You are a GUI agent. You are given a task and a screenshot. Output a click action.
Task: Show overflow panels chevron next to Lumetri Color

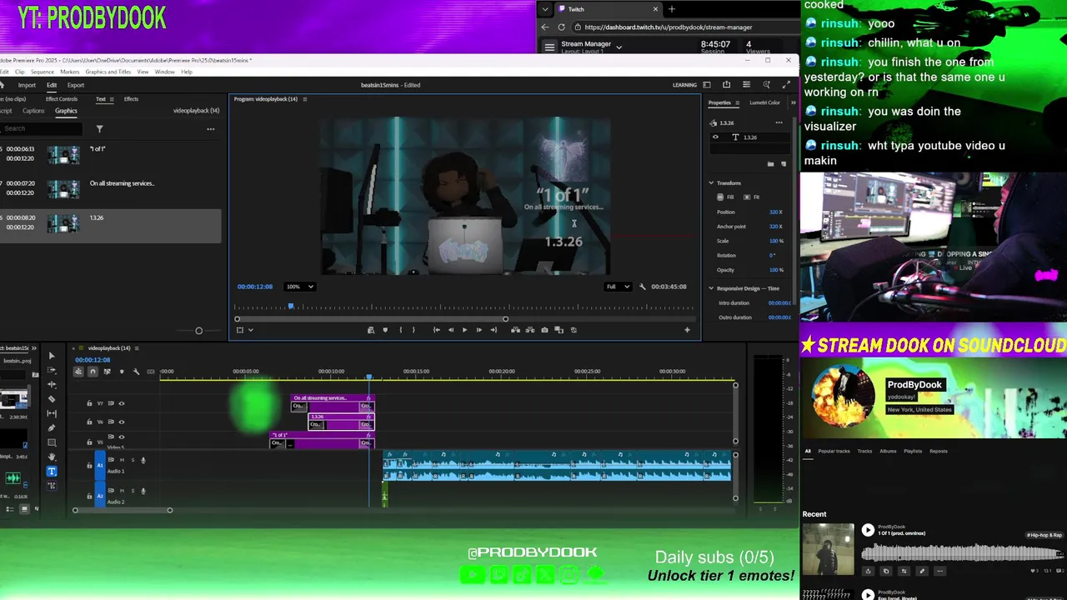point(793,102)
